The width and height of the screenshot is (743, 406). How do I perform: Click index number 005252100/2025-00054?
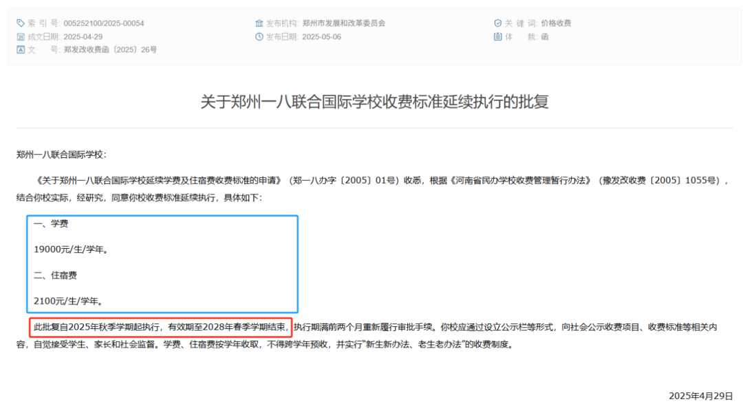pyautogui.click(x=104, y=23)
